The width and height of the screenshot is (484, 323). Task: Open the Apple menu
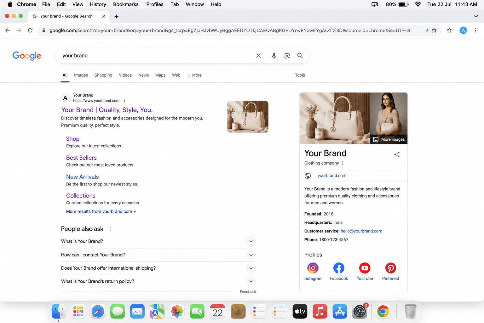tap(10, 4)
